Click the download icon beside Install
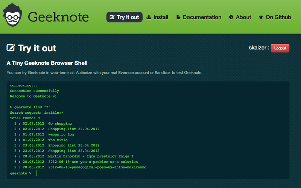Viewport: 301px width, 188px height. (x=149, y=17)
